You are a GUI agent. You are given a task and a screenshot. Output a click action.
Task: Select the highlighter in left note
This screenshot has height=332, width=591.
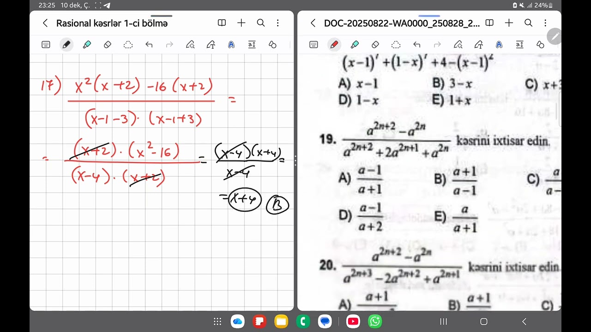pos(87,45)
